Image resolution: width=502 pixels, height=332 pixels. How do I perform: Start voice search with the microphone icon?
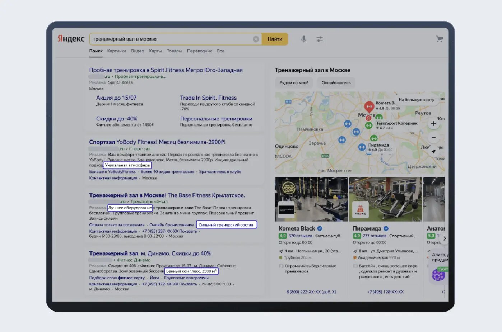click(x=304, y=39)
